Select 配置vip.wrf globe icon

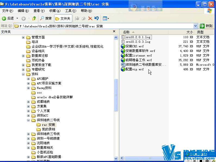click(123, 69)
